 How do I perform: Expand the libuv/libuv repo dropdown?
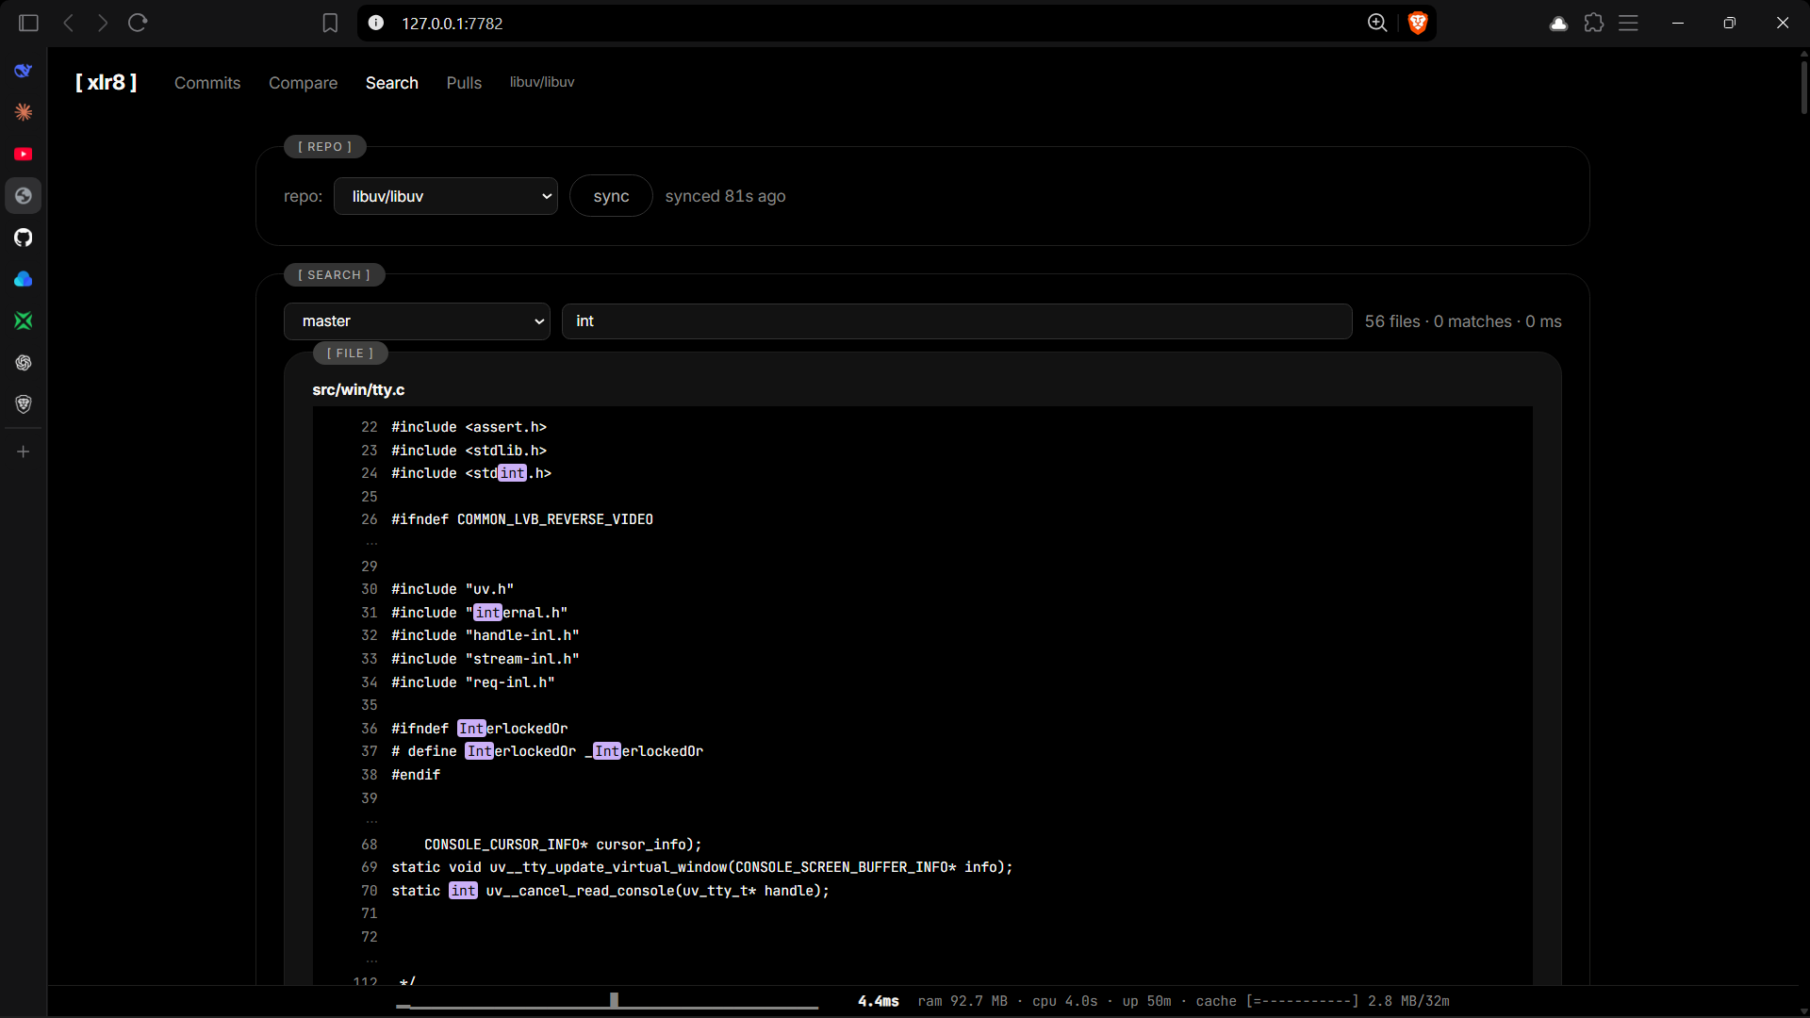pos(446,196)
